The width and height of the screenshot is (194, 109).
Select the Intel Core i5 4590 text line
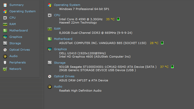[81, 19]
